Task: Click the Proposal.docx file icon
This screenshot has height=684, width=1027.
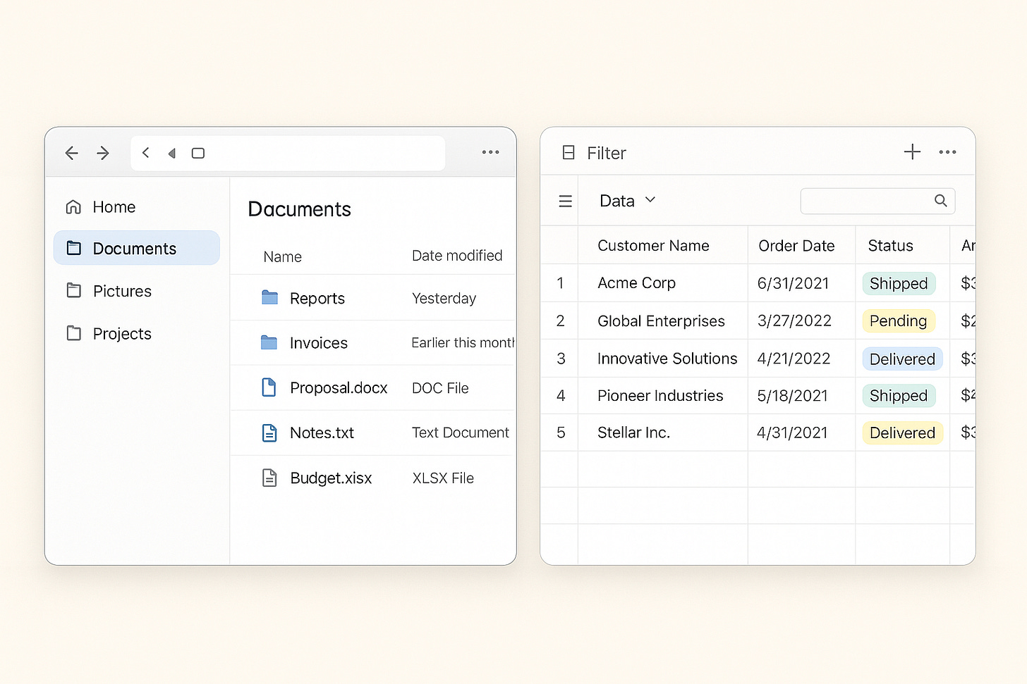Action: click(x=269, y=387)
